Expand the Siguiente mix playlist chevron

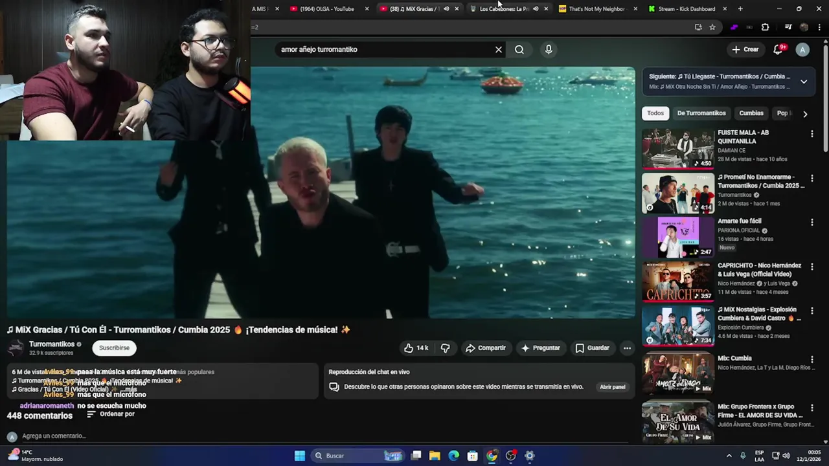pos(804,82)
